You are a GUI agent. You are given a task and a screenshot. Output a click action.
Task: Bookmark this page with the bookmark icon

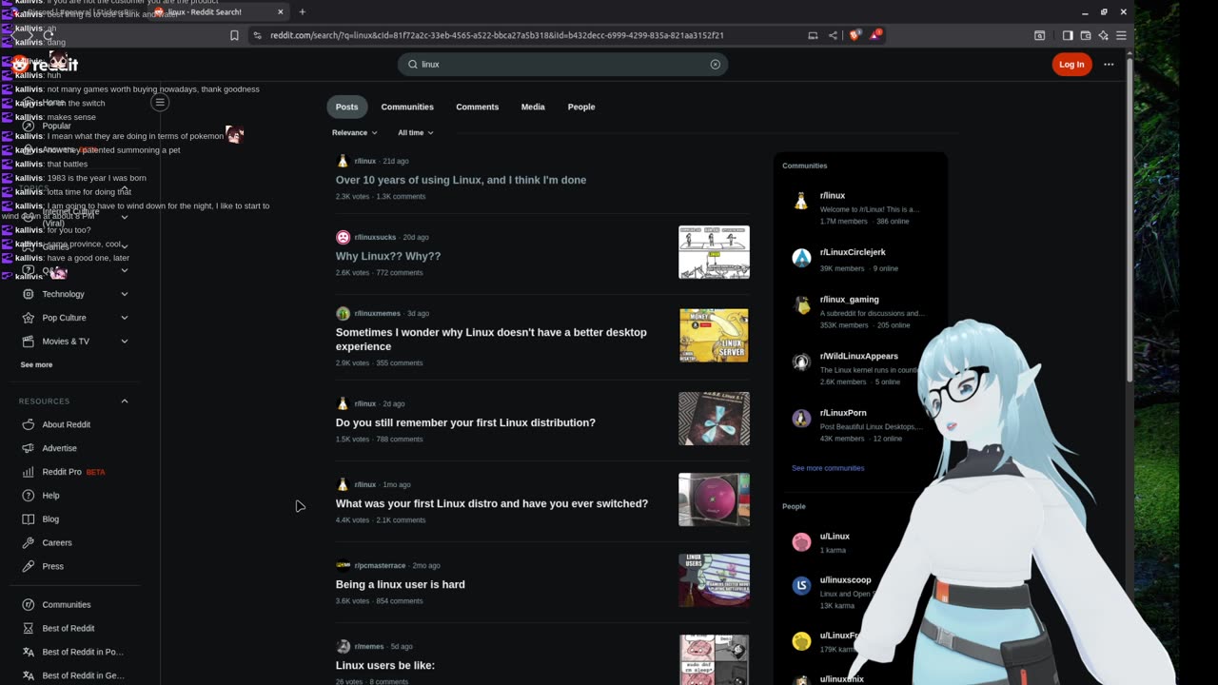point(234,35)
